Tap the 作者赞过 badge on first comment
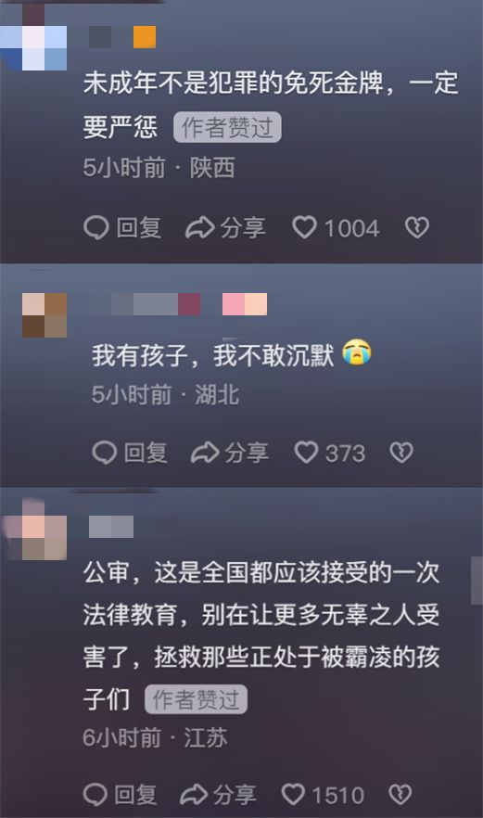This screenshot has width=483, height=818. pos(227,127)
